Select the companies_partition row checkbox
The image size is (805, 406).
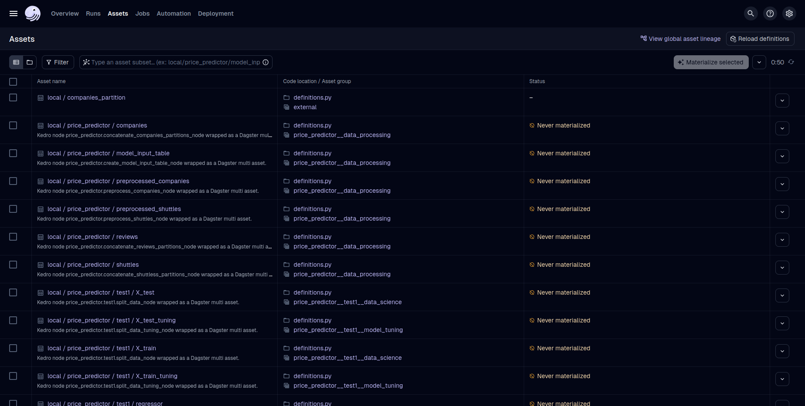(x=13, y=97)
